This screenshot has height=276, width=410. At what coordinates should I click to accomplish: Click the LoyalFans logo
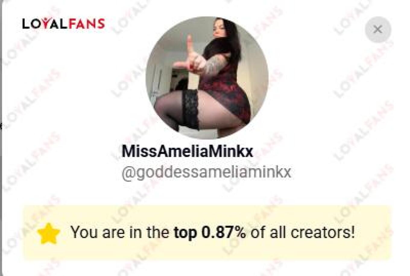[x=64, y=24]
